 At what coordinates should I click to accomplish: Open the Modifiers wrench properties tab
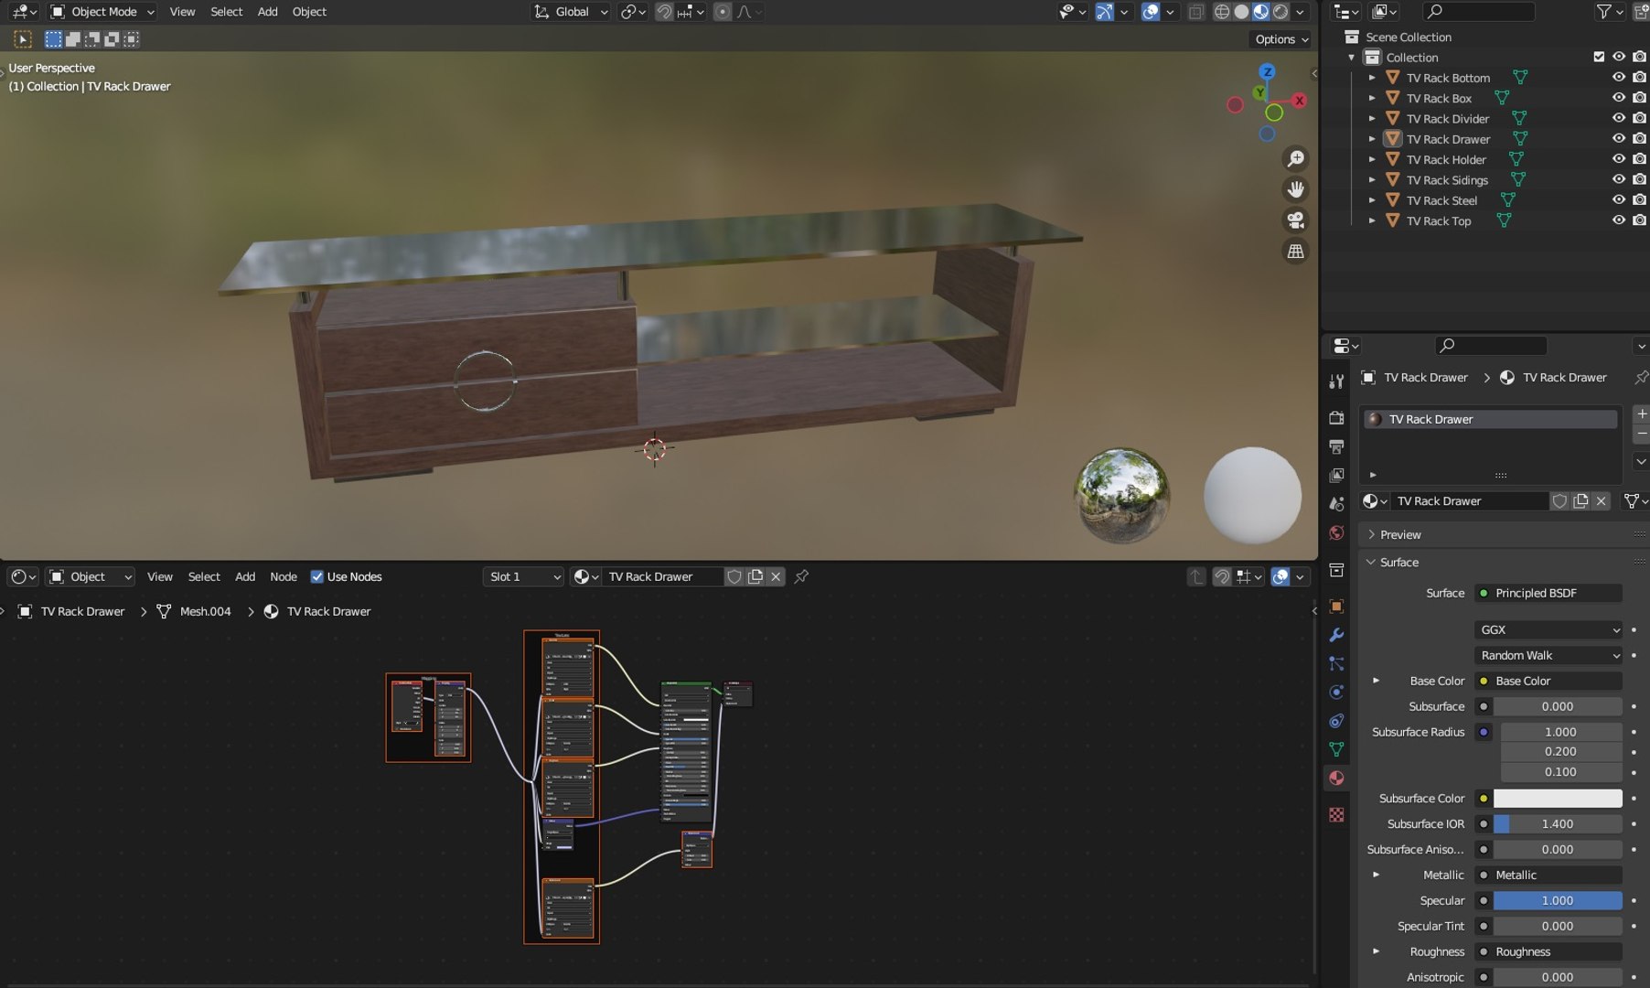click(1336, 635)
